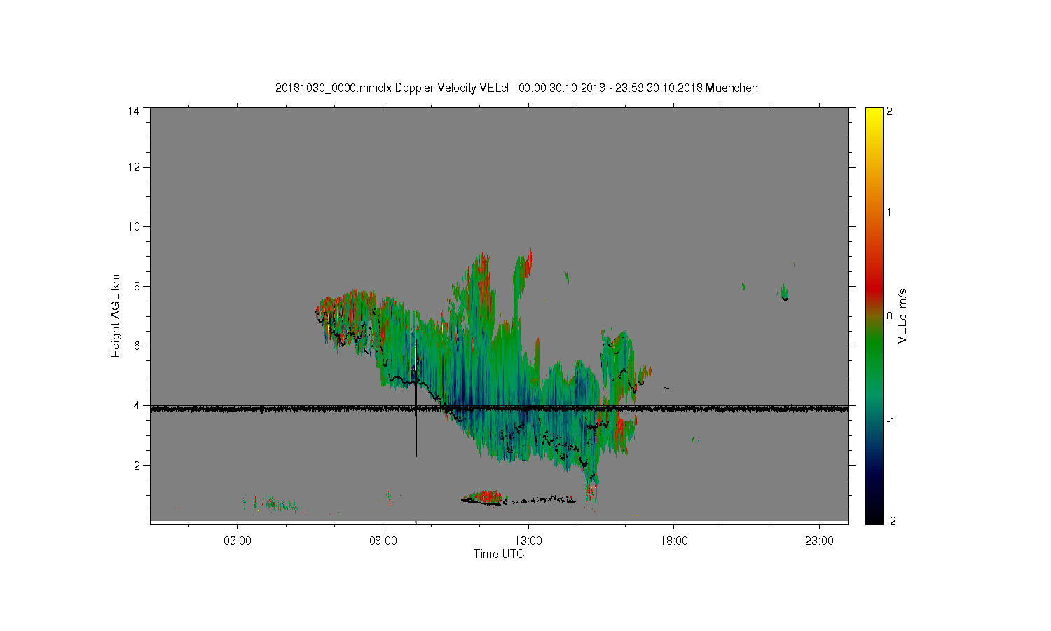
Task: Click the plot title '20181030_0000.mmclx Doppler Velocity VELcl'
Action: click(x=392, y=88)
